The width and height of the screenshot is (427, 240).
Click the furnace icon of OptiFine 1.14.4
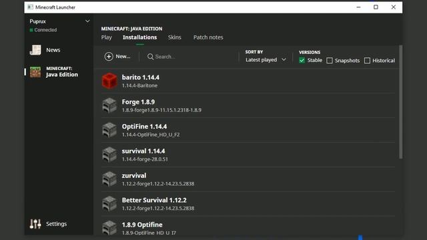point(109,130)
